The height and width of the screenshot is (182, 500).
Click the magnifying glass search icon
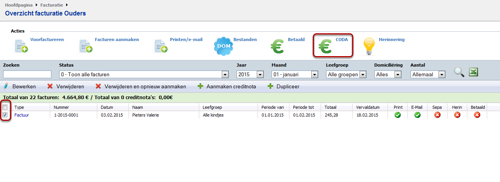point(459,72)
